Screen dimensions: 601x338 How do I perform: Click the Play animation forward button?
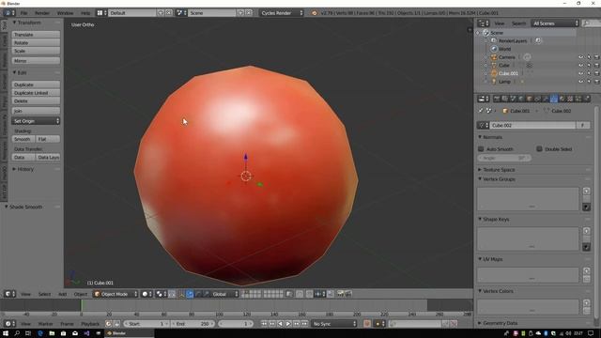click(x=288, y=324)
